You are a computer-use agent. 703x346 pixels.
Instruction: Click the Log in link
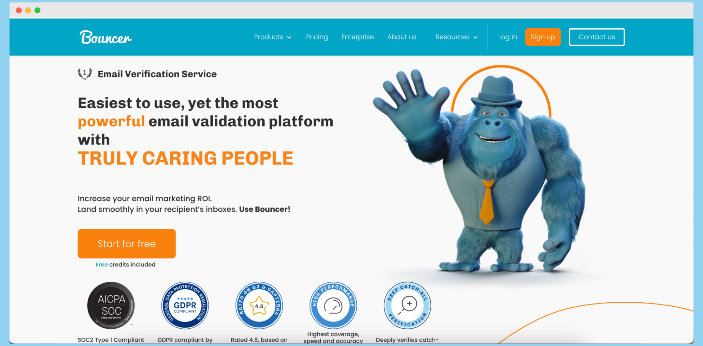tap(507, 37)
